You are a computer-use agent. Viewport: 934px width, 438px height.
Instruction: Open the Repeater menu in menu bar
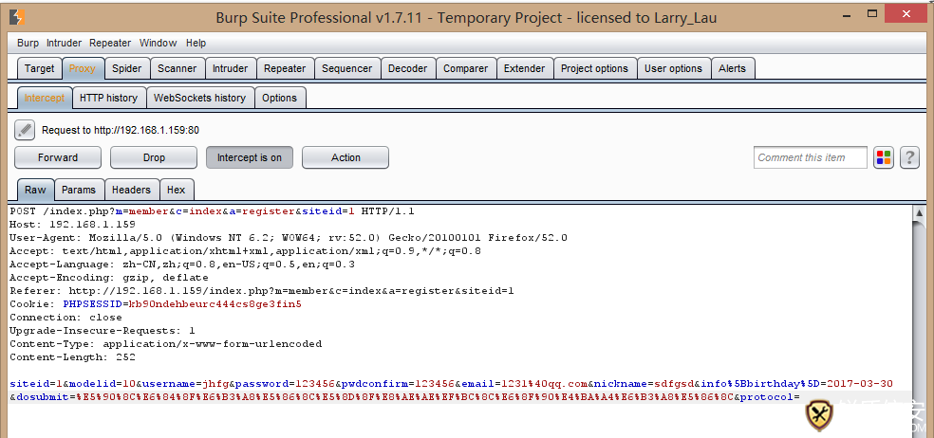[x=110, y=43]
